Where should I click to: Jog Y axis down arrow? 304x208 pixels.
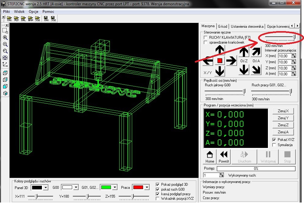pos(220,71)
